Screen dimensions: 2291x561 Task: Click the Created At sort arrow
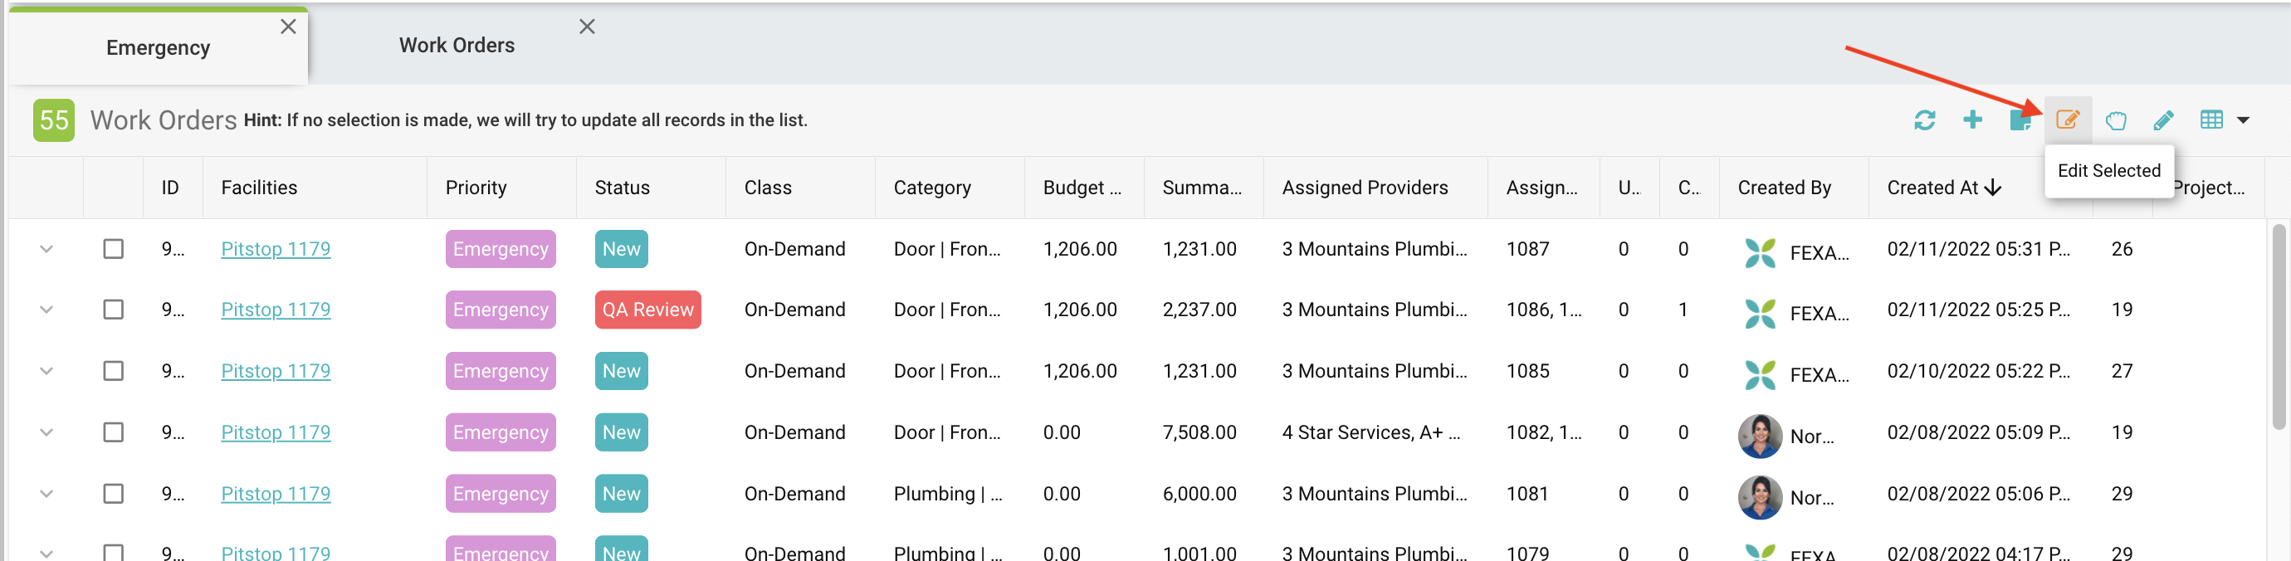tap(1993, 188)
